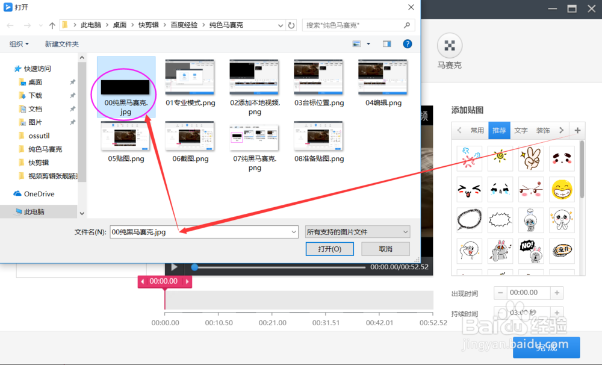Click the peace-sign hand sticker icon

pyautogui.click(x=530, y=158)
